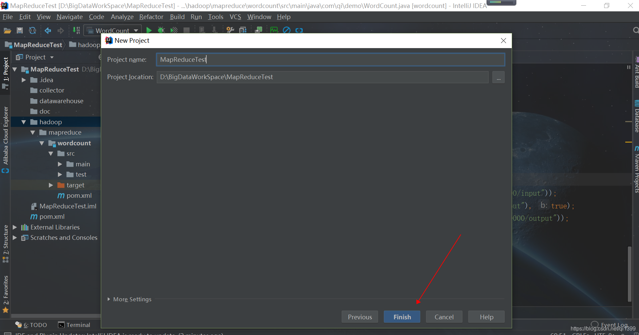The height and width of the screenshot is (335, 639).
Task: Click the Help button in dialog
Action: coord(486,317)
